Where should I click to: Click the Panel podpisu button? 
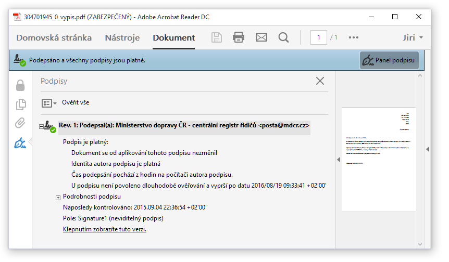pyautogui.click(x=389, y=60)
